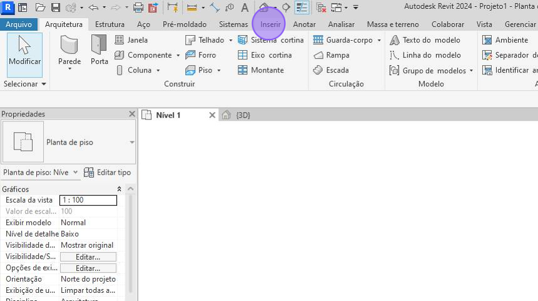Click the Undo arrow icon
Screen dimensions: 538x301
(93, 8)
